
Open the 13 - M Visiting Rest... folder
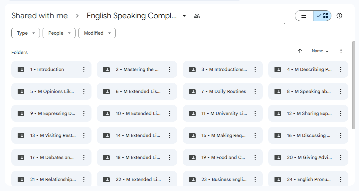click(x=51, y=135)
